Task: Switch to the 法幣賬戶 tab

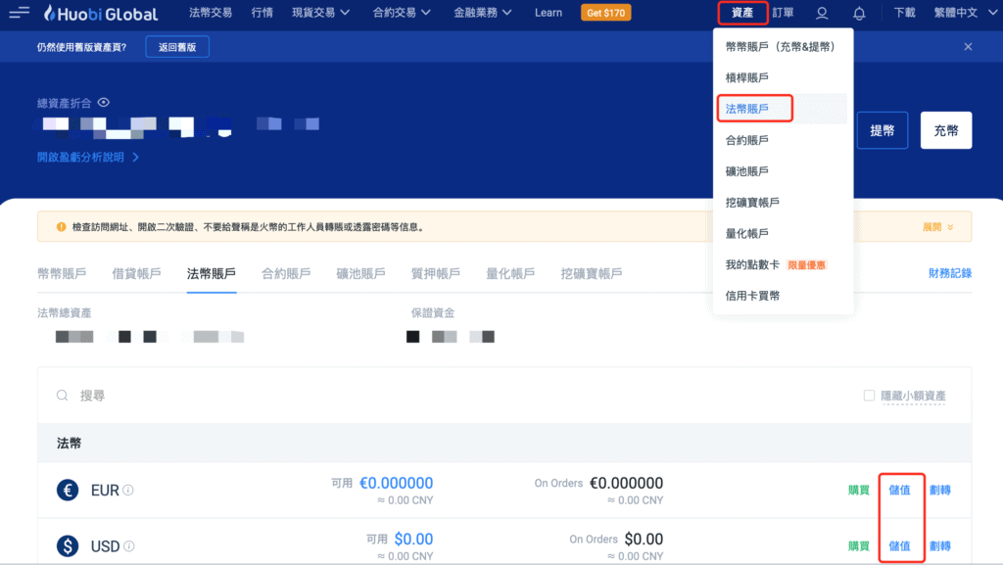Action: pos(212,273)
